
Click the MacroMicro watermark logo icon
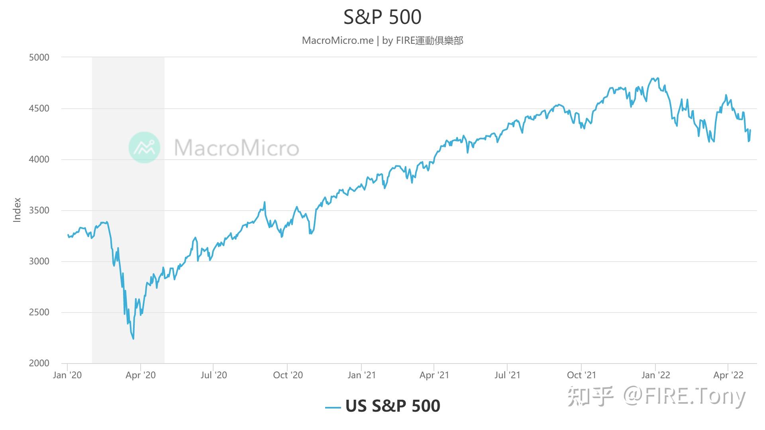coord(144,147)
